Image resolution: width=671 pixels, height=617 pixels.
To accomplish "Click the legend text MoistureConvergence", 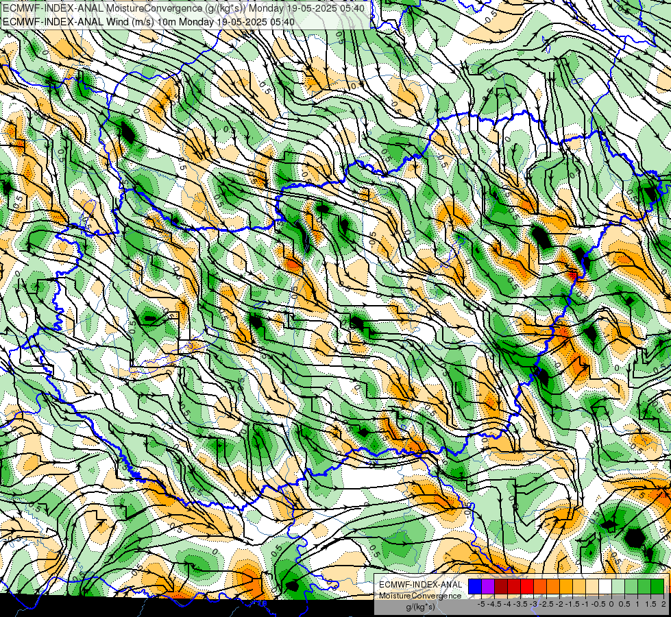I will click(x=420, y=596).
